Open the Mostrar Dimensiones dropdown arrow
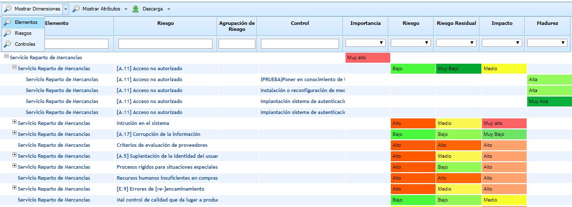This screenshot has width=572, height=207. click(66, 9)
